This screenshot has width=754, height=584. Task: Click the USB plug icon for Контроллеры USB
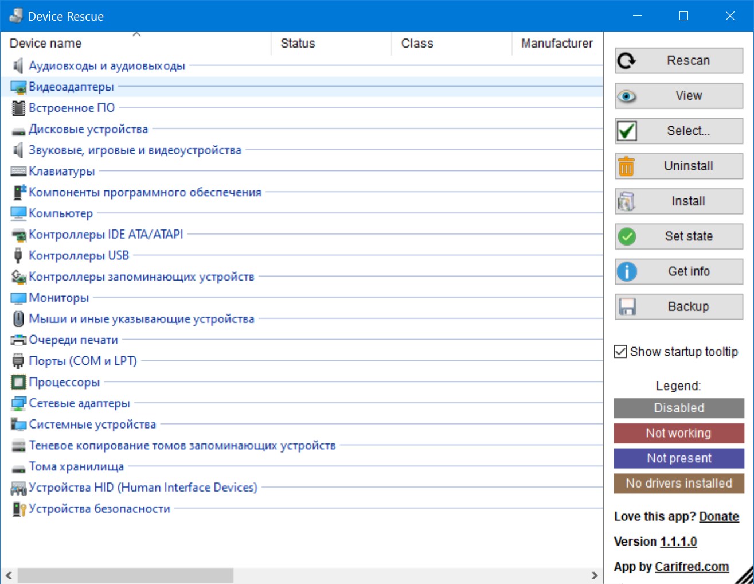18,255
